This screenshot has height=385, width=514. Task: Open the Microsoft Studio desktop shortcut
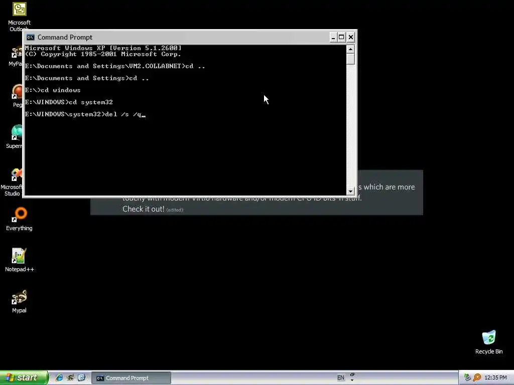point(12,182)
